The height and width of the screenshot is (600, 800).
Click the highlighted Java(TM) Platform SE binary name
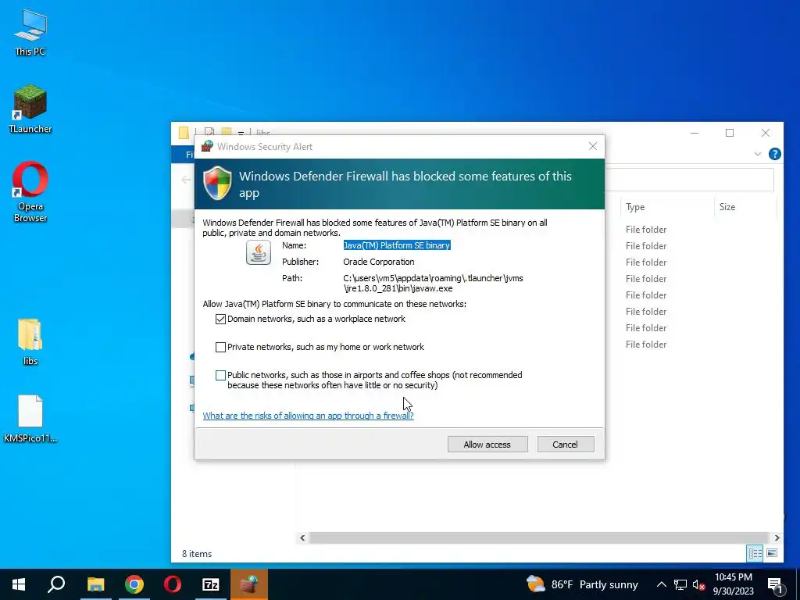click(x=396, y=245)
